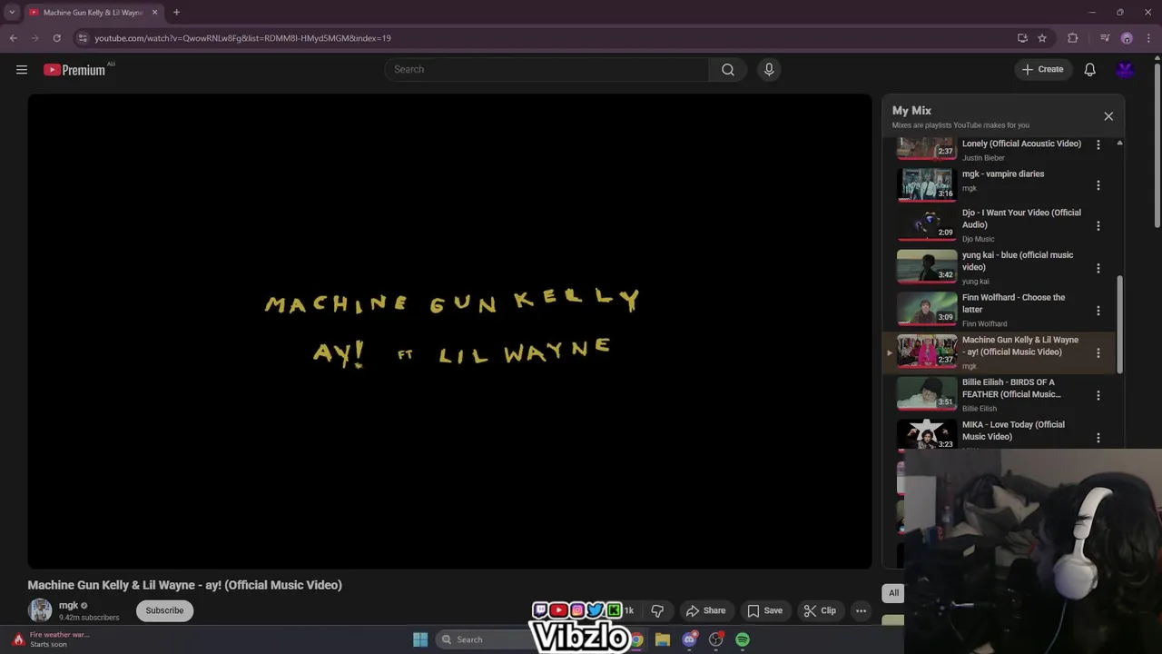Open options for MIKA - Love Today
1162x654 pixels.
[1098, 438]
